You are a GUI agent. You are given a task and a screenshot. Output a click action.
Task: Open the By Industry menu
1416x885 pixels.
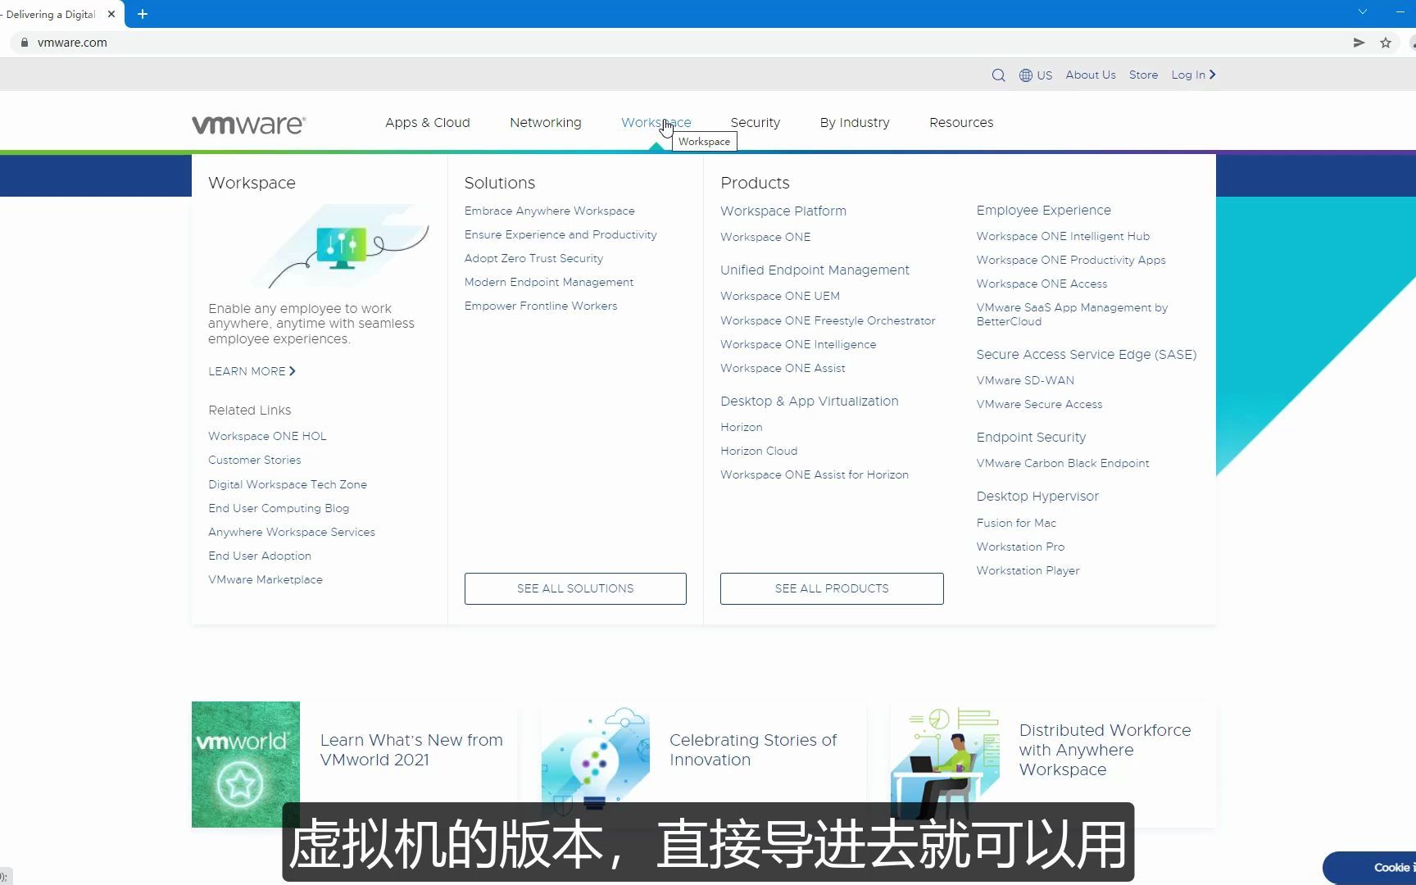click(x=855, y=122)
